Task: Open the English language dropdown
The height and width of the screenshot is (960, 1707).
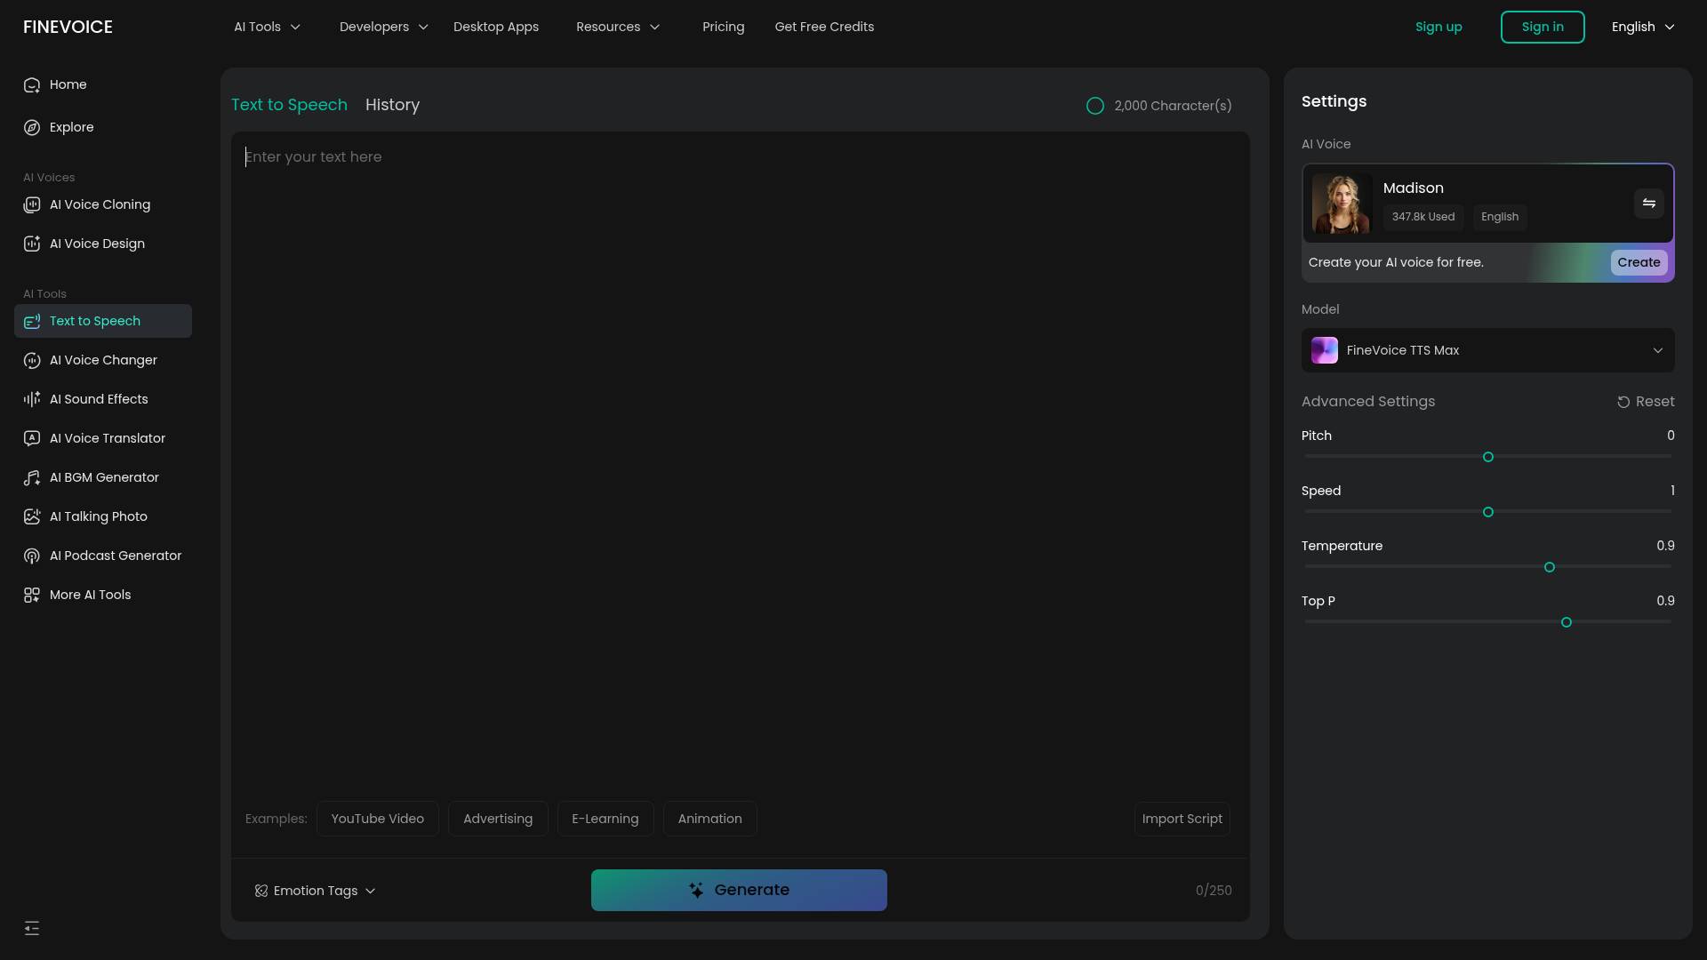Action: (1644, 27)
